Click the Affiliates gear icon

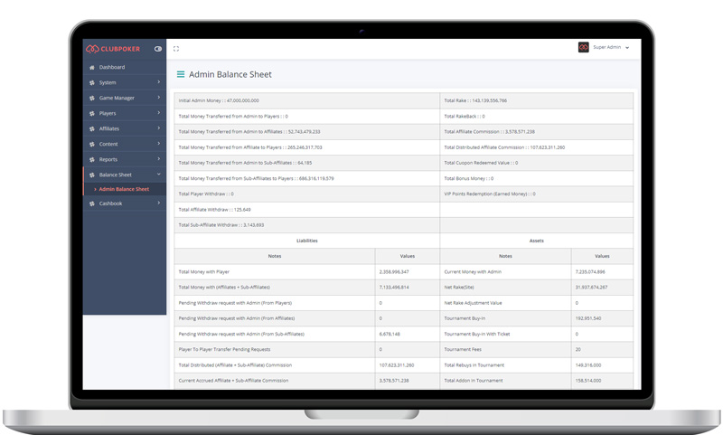click(x=92, y=128)
